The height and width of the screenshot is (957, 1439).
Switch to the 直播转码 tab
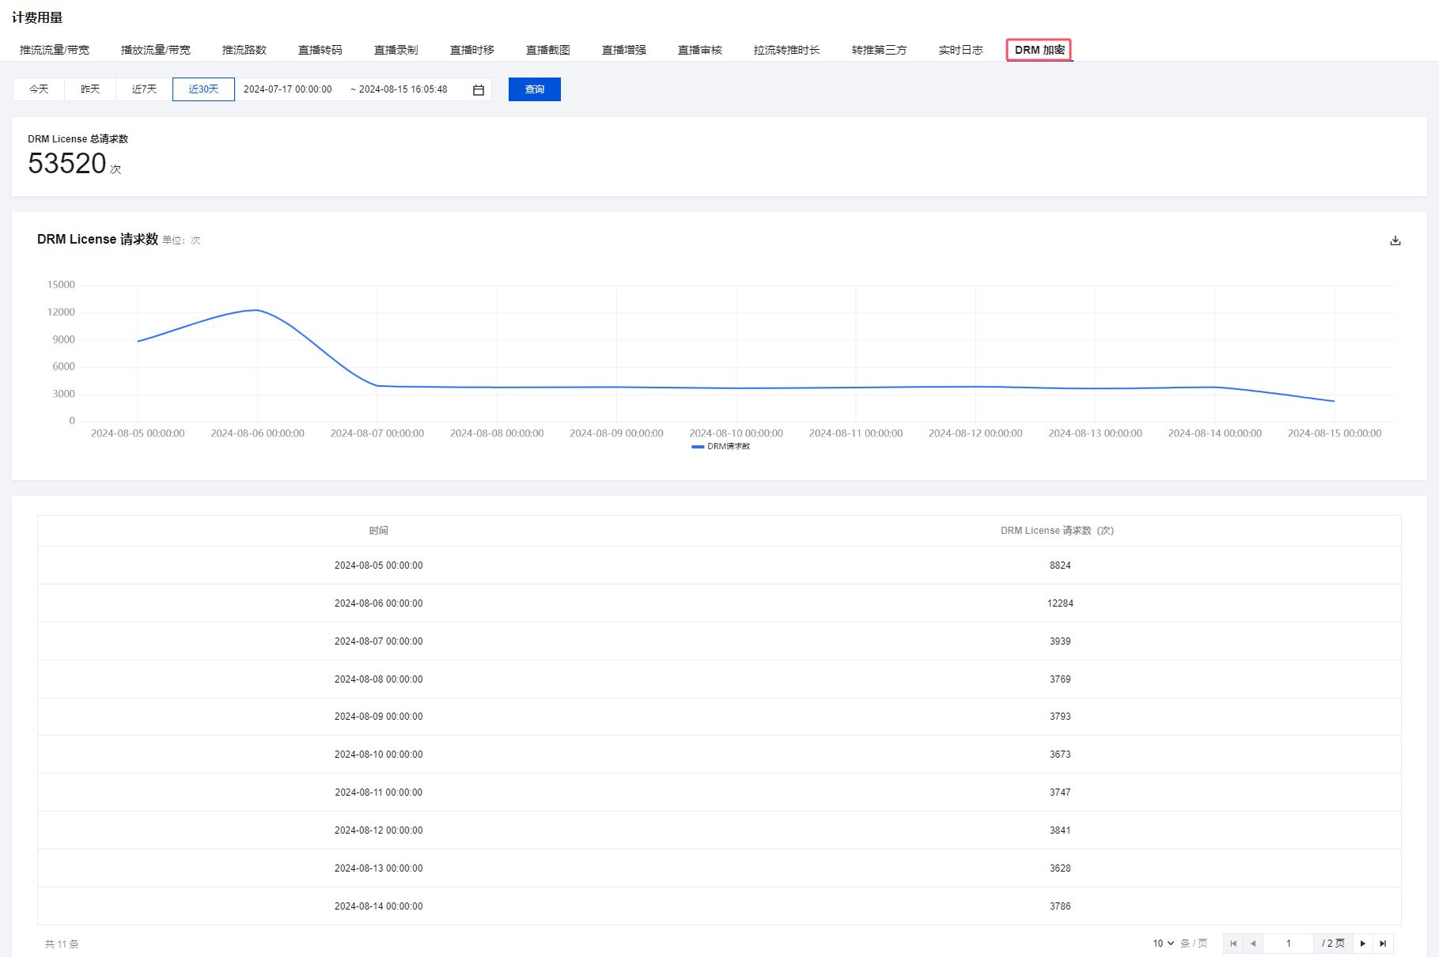click(320, 50)
